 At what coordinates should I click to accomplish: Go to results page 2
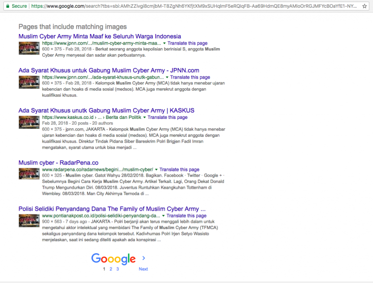tap(111, 269)
